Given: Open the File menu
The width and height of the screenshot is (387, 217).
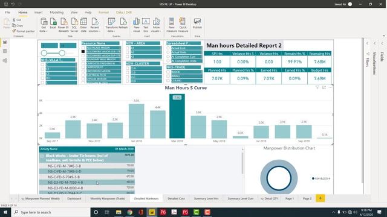Looking at the screenshot, I should (x=7, y=12).
